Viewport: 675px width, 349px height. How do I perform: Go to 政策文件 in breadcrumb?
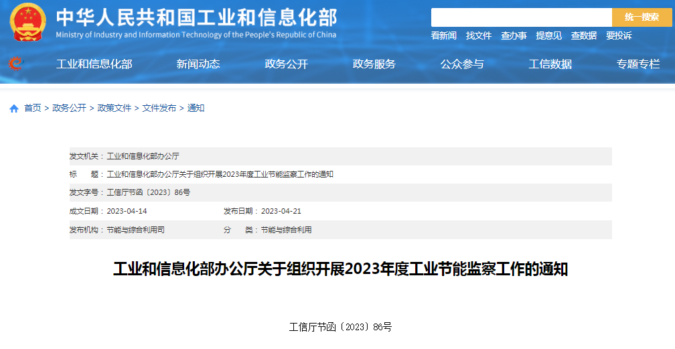[x=114, y=108]
